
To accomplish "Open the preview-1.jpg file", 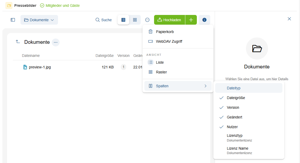I will pos(40,67).
